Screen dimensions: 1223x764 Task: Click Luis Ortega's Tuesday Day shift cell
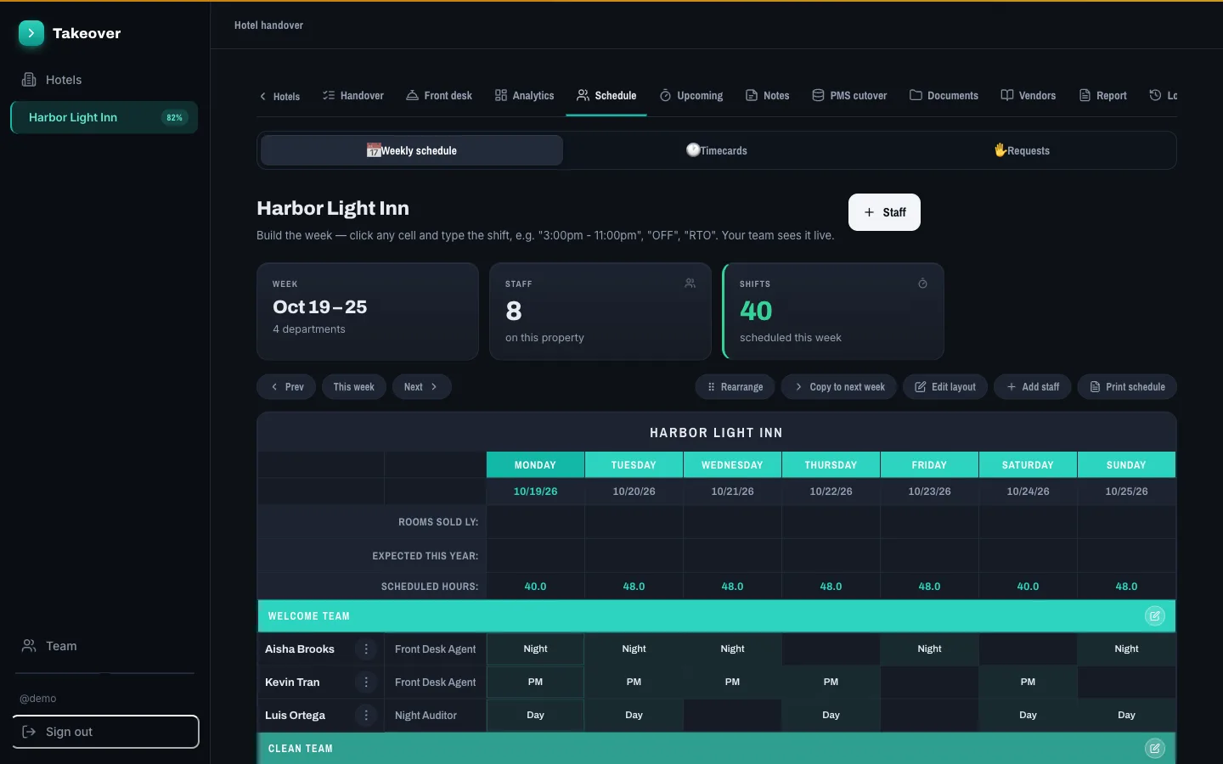[634, 716]
